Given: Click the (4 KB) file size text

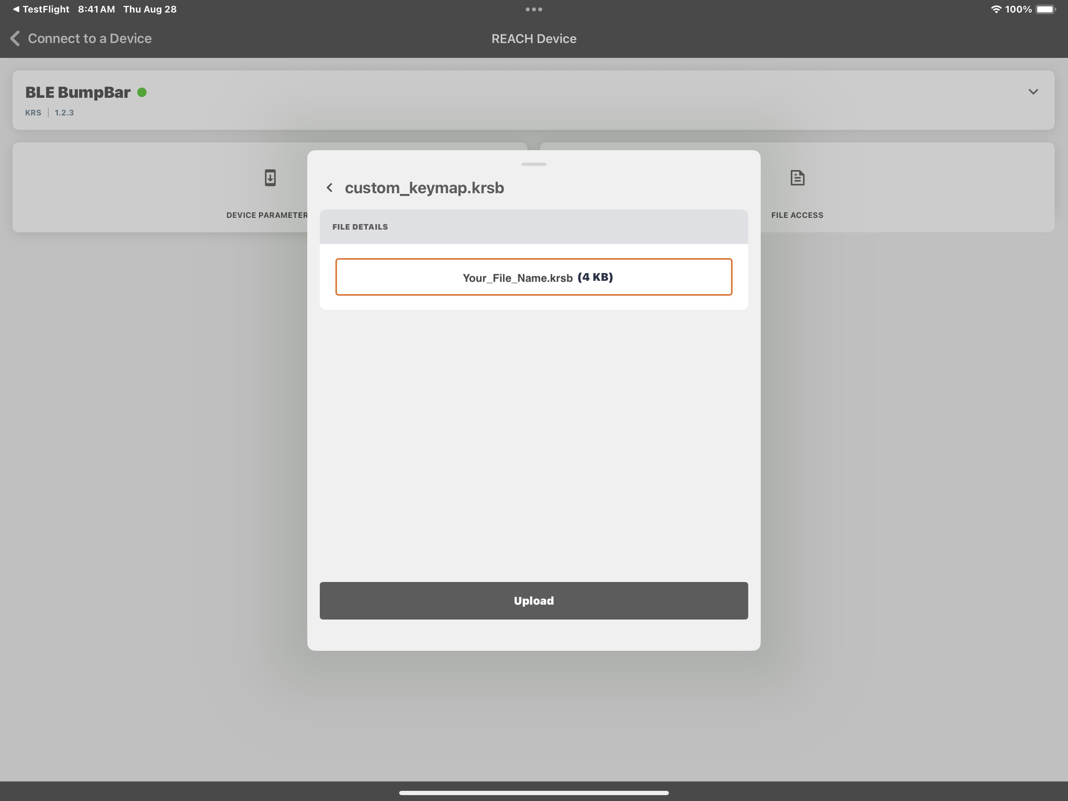Looking at the screenshot, I should pyautogui.click(x=595, y=277).
